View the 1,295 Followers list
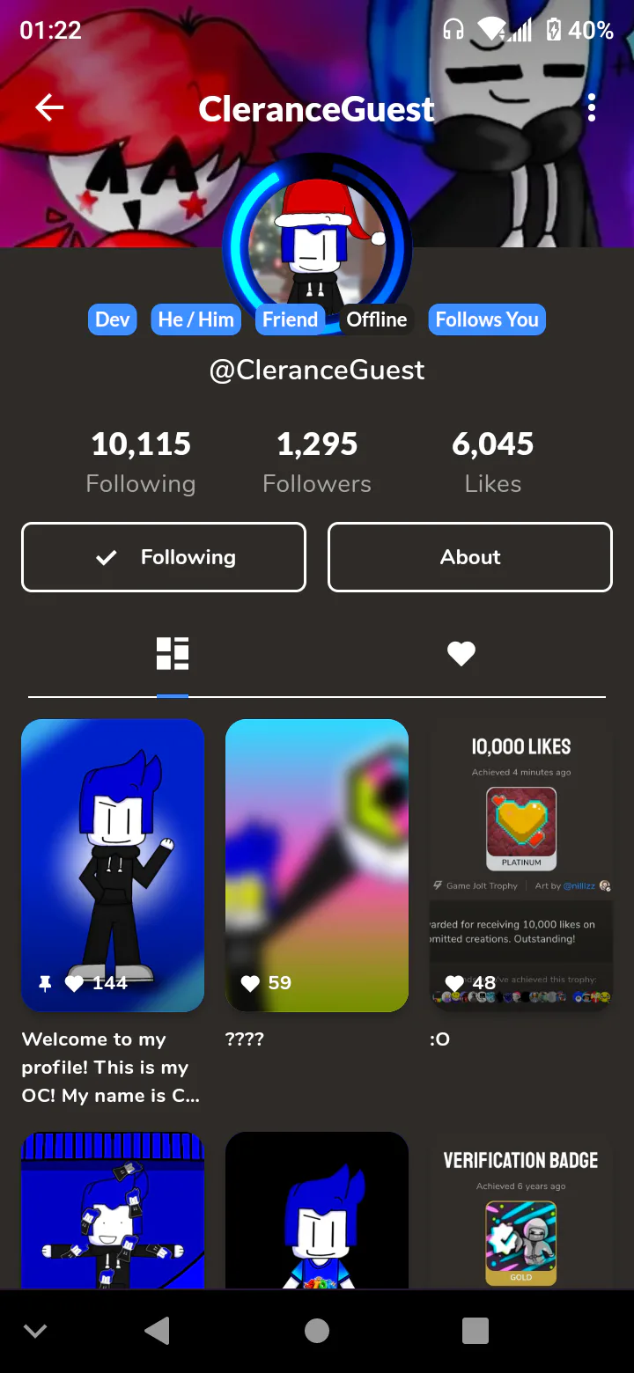Image resolution: width=634 pixels, height=1373 pixels. coord(317,462)
